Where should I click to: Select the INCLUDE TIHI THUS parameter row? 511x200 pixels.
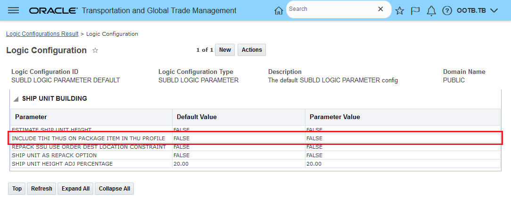pos(89,138)
